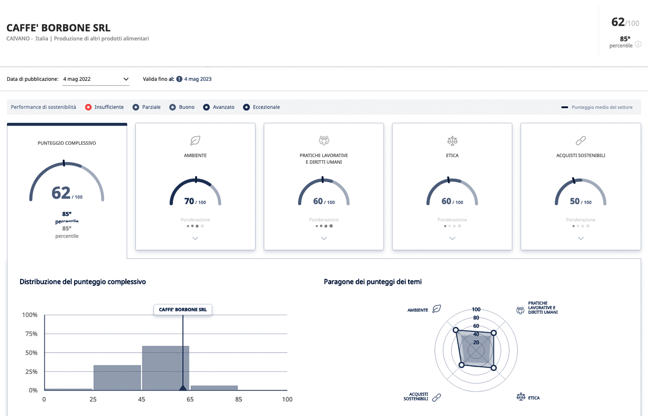Click the Ponderazione dots on Etica card
The image size is (648, 416).
pyautogui.click(x=452, y=226)
